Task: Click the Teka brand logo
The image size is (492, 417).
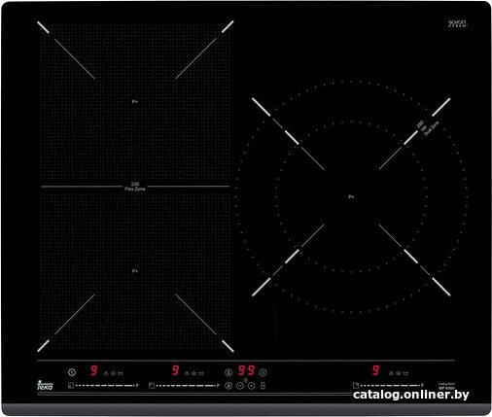Action: point(45,386)
